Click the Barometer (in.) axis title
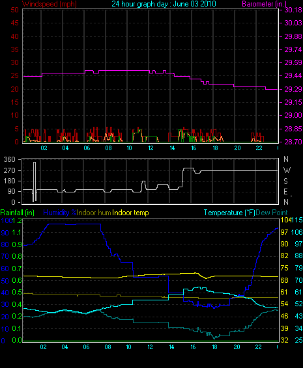The width and height of the screenshot is (303, 368). 265,4
